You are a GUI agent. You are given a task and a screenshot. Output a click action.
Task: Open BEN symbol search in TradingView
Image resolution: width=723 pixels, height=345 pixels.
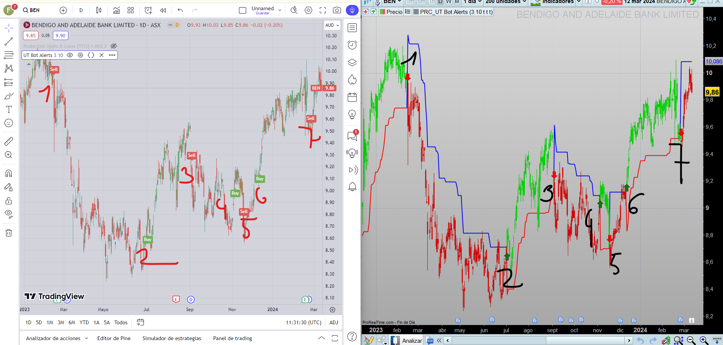tap(31, 10)
